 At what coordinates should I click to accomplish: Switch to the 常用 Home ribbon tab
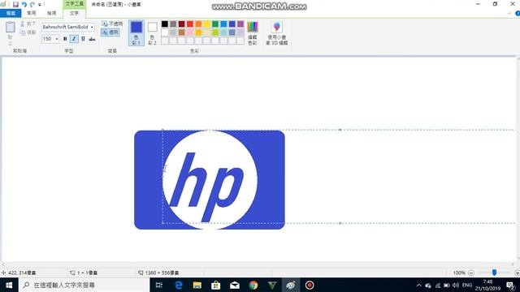32,13
